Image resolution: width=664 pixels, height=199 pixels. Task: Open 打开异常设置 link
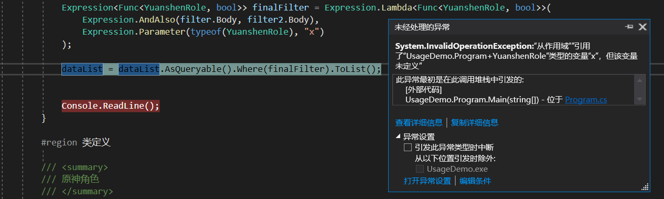click(427, 181)
